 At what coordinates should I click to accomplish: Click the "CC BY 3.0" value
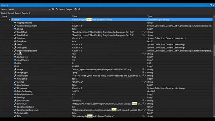click(x=78, y=82)
